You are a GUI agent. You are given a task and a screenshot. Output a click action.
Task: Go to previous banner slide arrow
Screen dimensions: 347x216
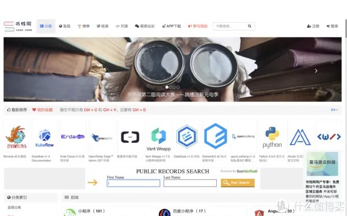tap(29, 71)
